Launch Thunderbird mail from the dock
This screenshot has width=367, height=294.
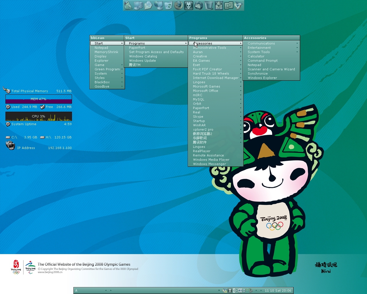[x=198, y=5]
